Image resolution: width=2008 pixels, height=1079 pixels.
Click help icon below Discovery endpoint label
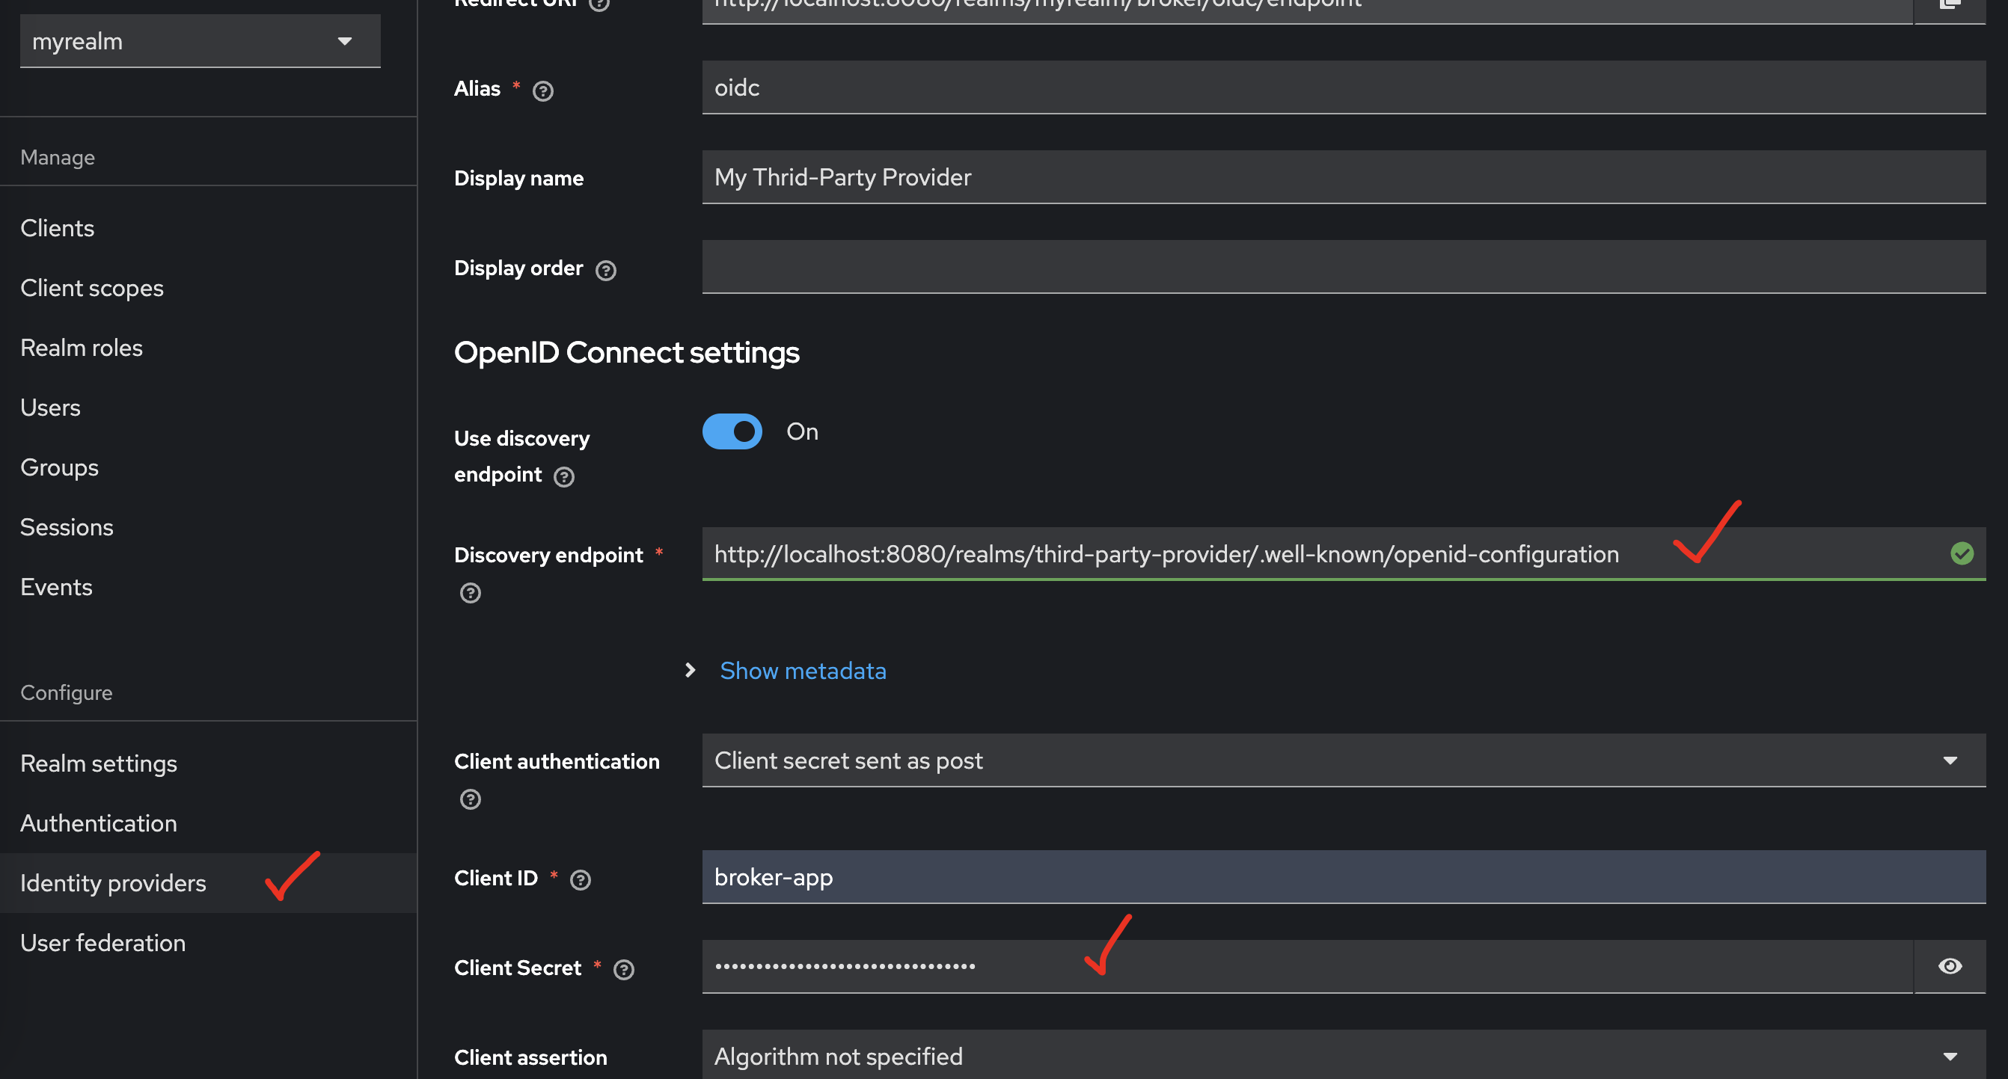[x=470, y=594]
